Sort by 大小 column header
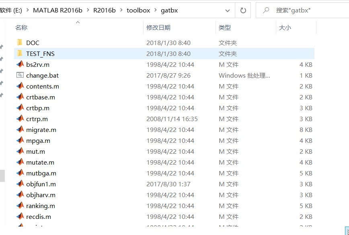Image resolution: width=349 pixels, height=235 pixels. click(x=285, y=28)
